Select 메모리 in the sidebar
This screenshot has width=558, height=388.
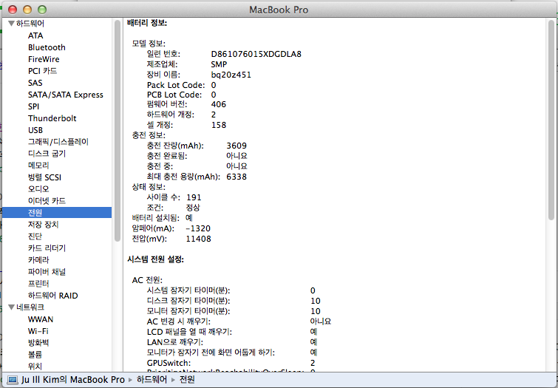(x=38, y=166)
